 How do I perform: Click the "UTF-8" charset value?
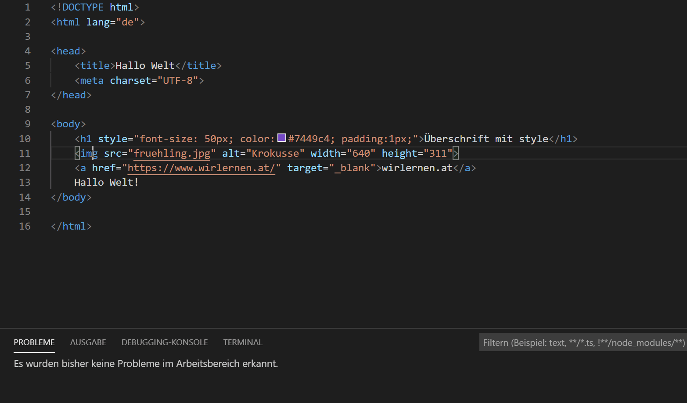177,81
